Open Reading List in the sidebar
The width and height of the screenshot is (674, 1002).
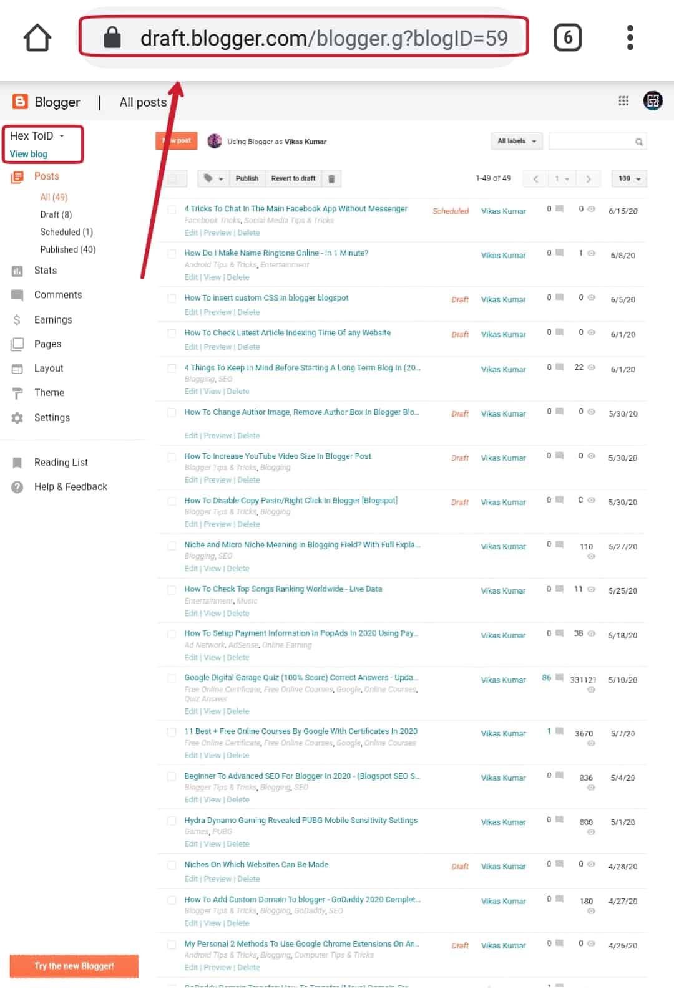[x=61, y=463]
